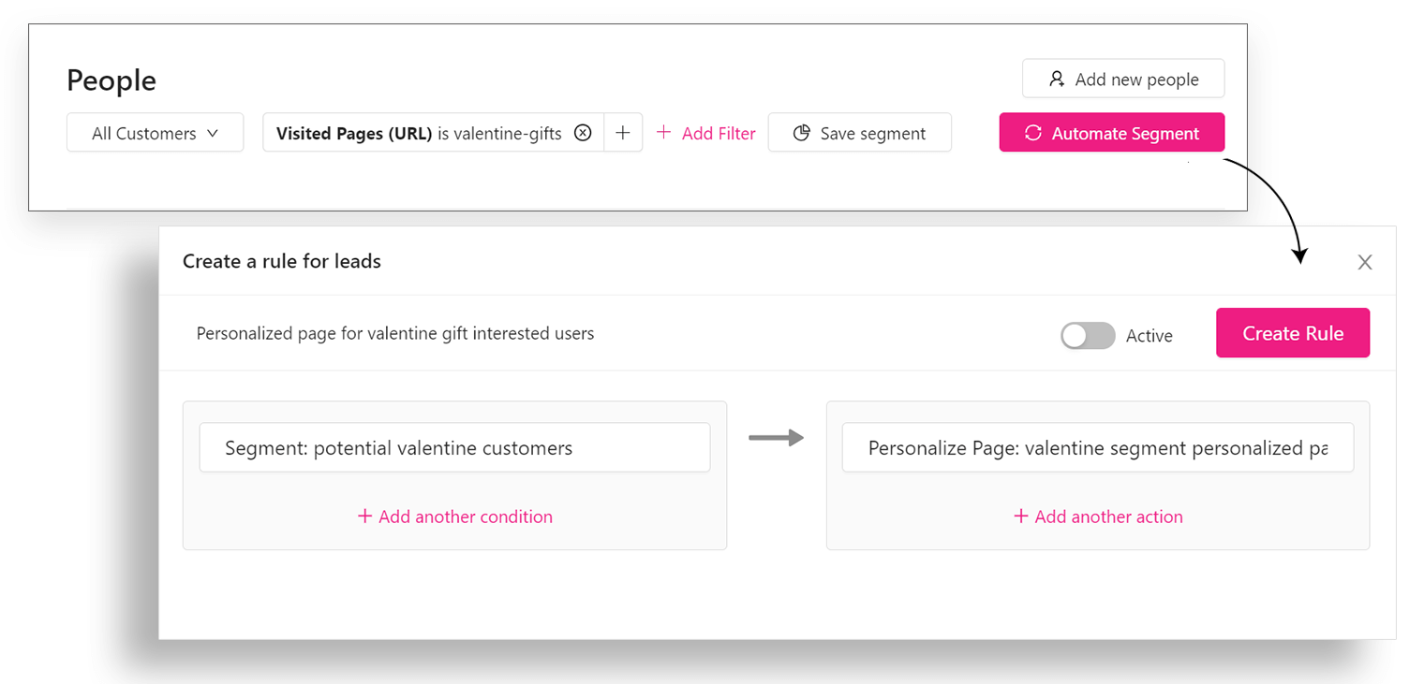This screenshot has height=684, width=1424.
Task: Add new people to the list
Action: pos(1123,79)
